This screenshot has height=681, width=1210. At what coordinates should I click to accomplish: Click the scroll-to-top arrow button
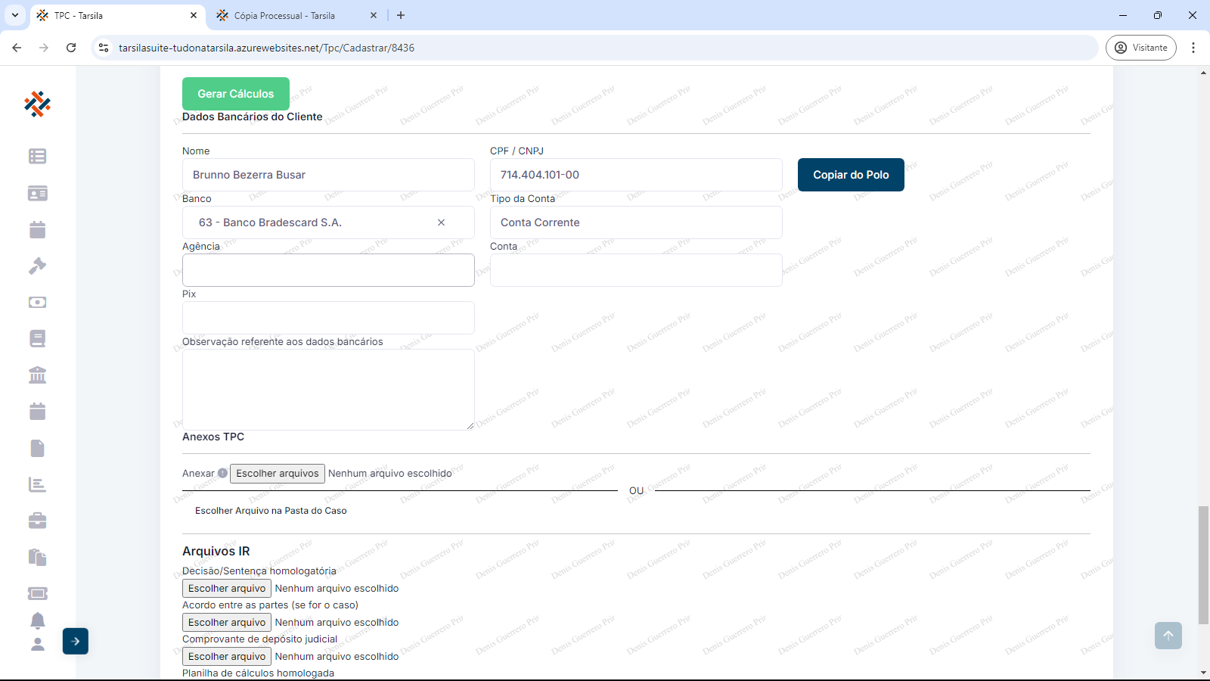pos(1168,636)
